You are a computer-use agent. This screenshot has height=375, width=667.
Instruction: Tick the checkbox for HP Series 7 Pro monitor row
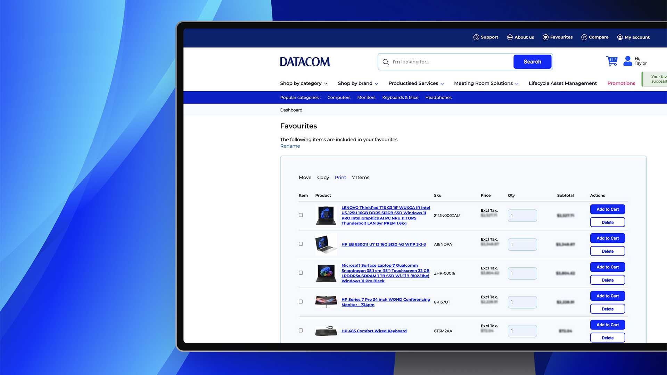click(301, 301)
